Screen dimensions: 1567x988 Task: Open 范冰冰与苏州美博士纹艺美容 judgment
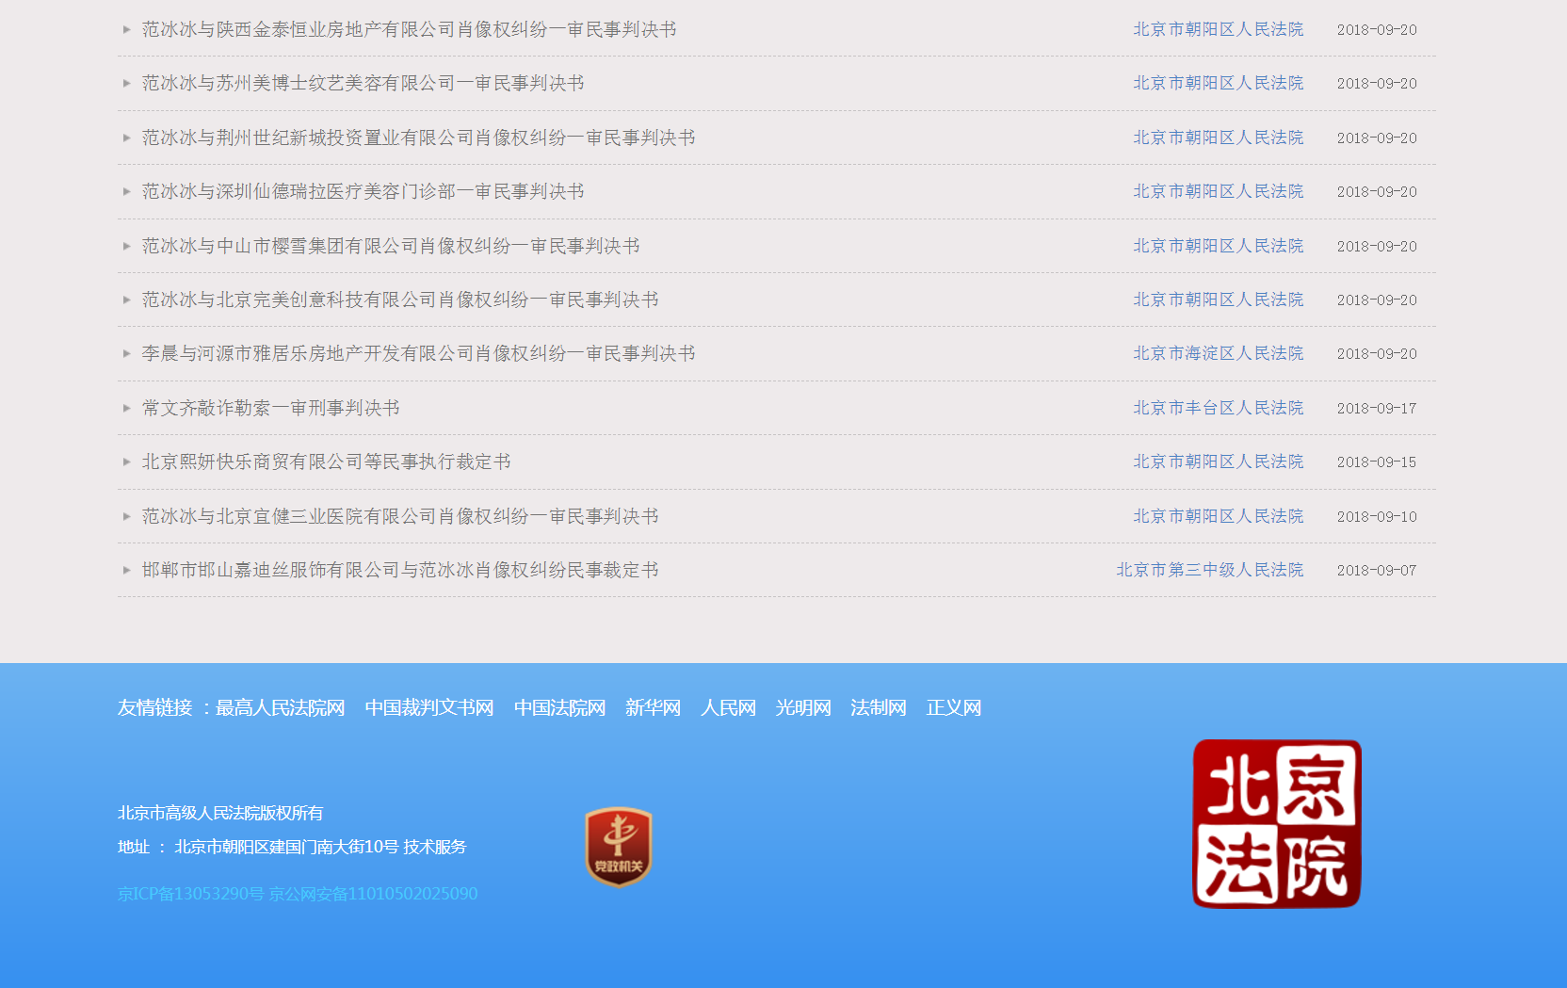point(363,83)
